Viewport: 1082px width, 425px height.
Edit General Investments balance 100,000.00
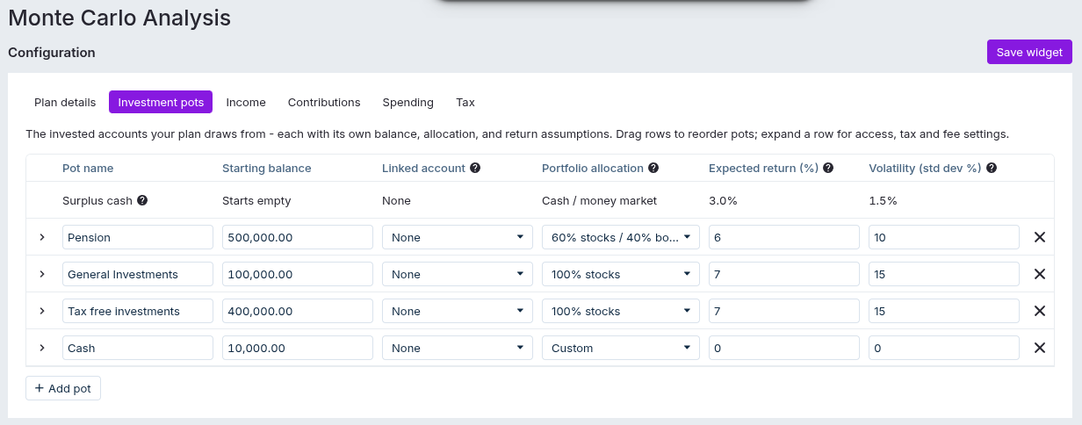(x=298, y=274)
